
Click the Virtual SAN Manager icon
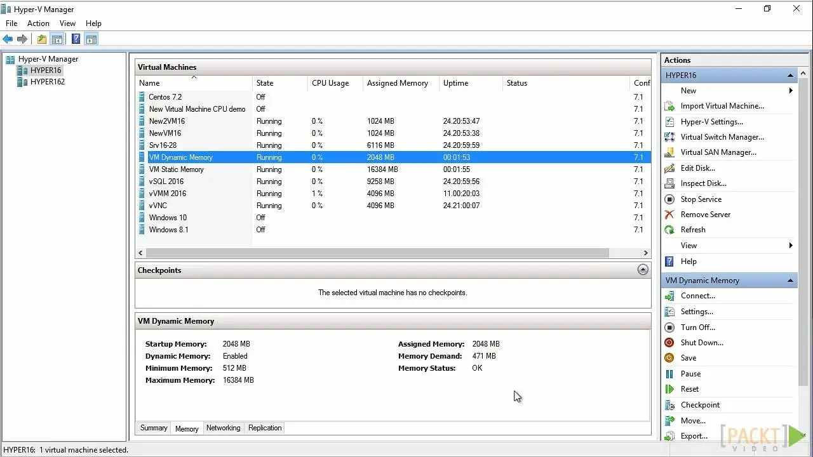(669, 152)
